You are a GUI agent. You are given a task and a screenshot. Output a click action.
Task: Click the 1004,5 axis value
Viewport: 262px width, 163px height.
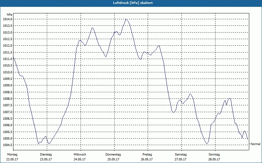point(8,145)
